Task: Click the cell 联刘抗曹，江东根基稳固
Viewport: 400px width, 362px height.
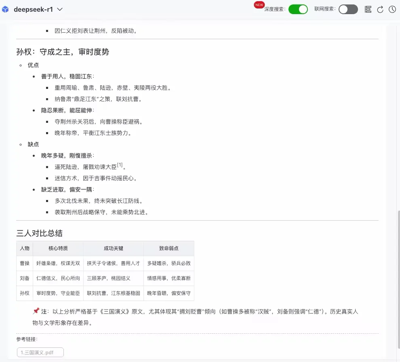Action: [x=114, y=293]
